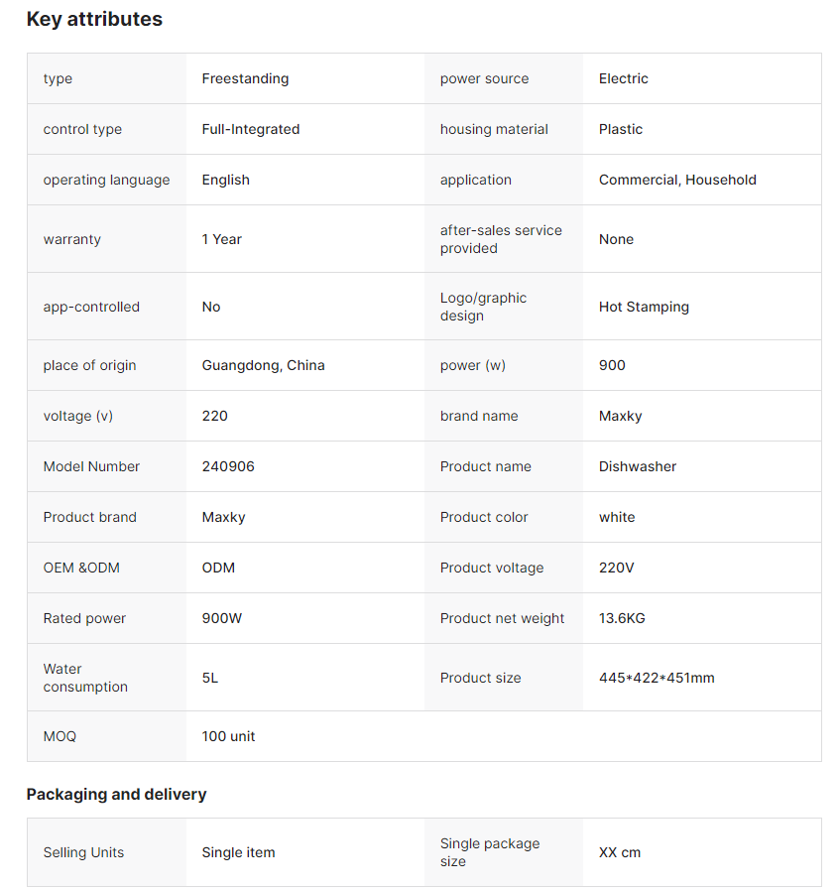Select the product size 445*422*451mm value
Viewport: 839px width, 890px height.
tap(657, 678)
